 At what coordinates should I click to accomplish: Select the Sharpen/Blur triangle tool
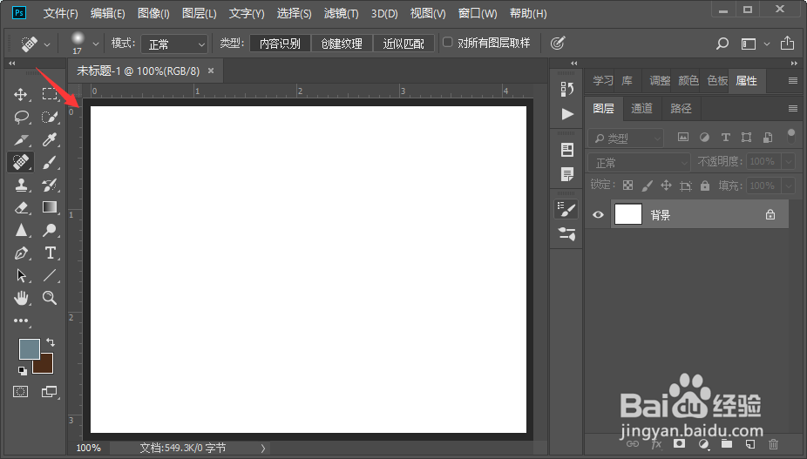[x=21, y=230]
